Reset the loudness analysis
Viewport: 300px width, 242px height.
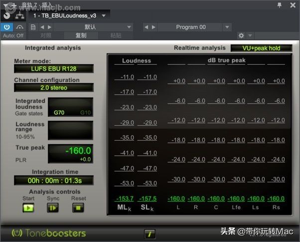[78, 208]
